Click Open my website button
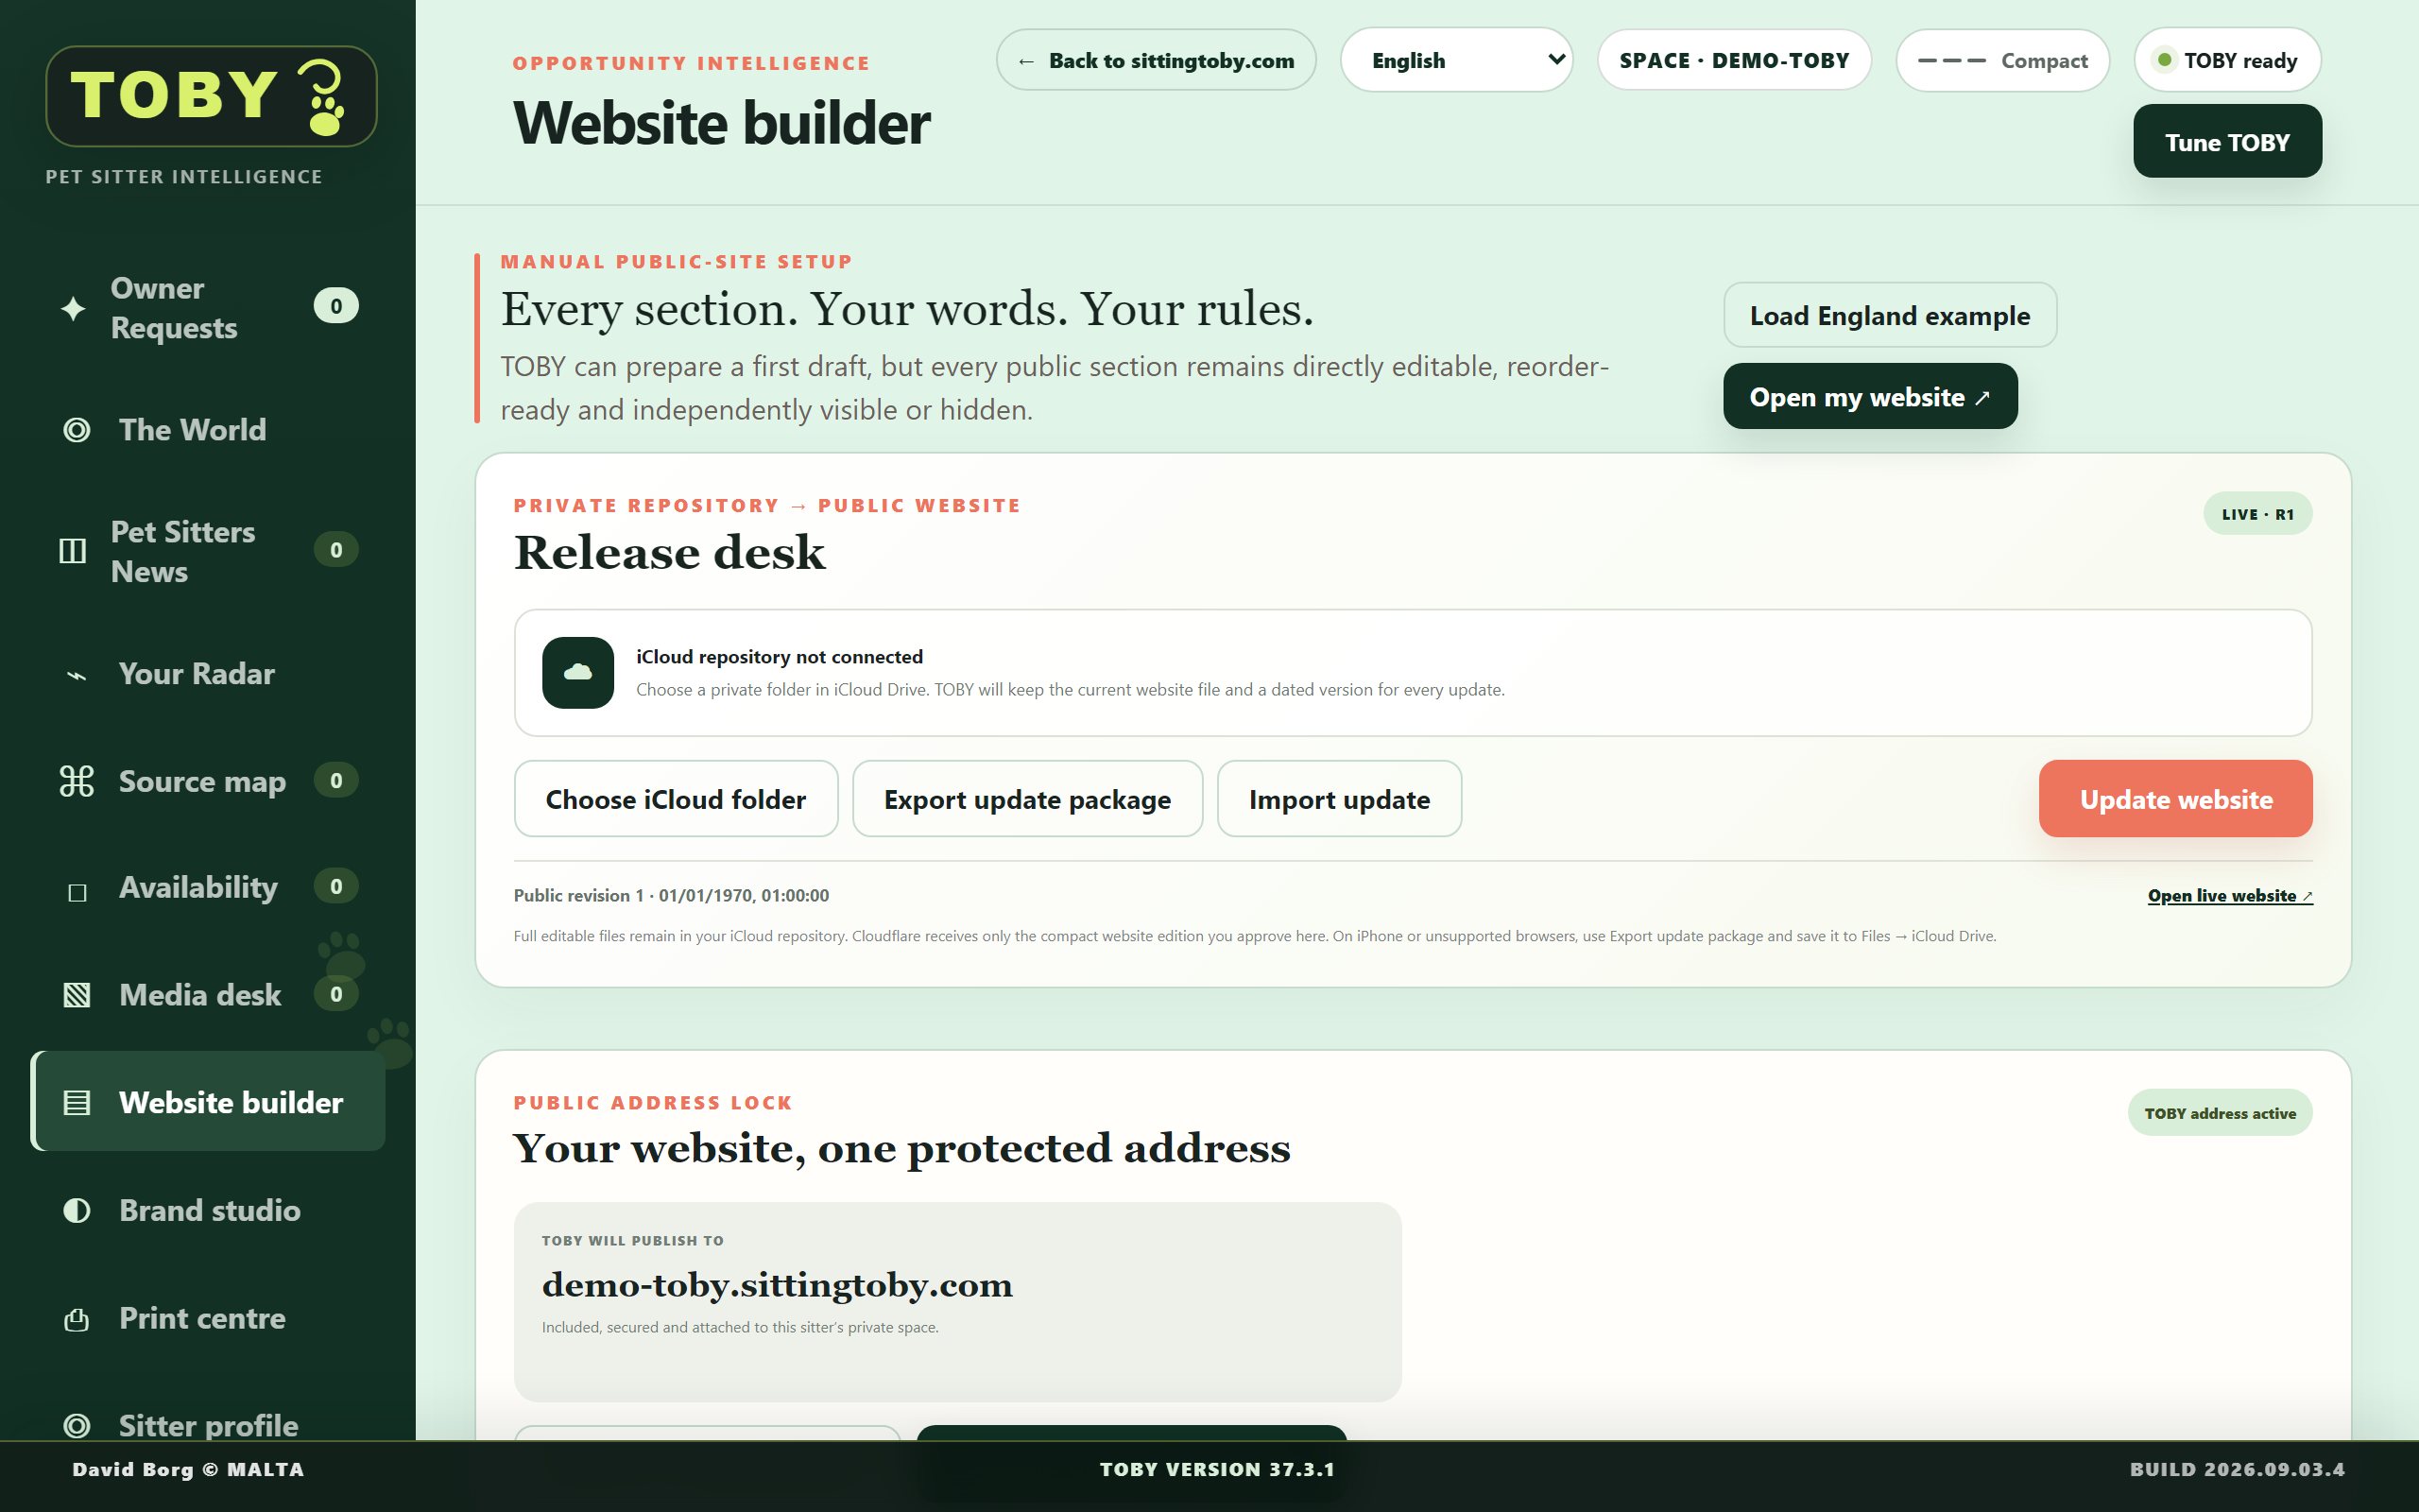The height and width of the screenshot is (1512, 2419). tap(1870, 396)
